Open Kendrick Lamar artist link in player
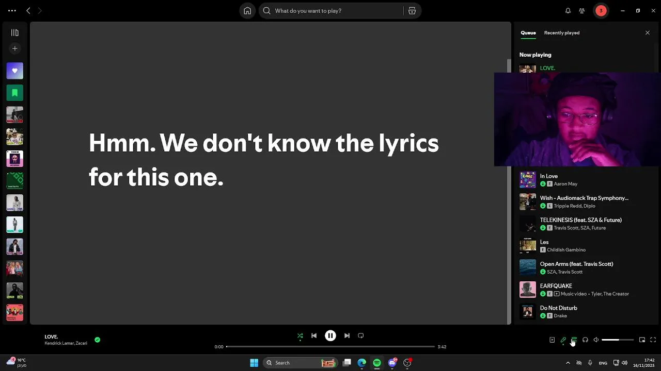661x371 pixels. click(x=59, y=343)
